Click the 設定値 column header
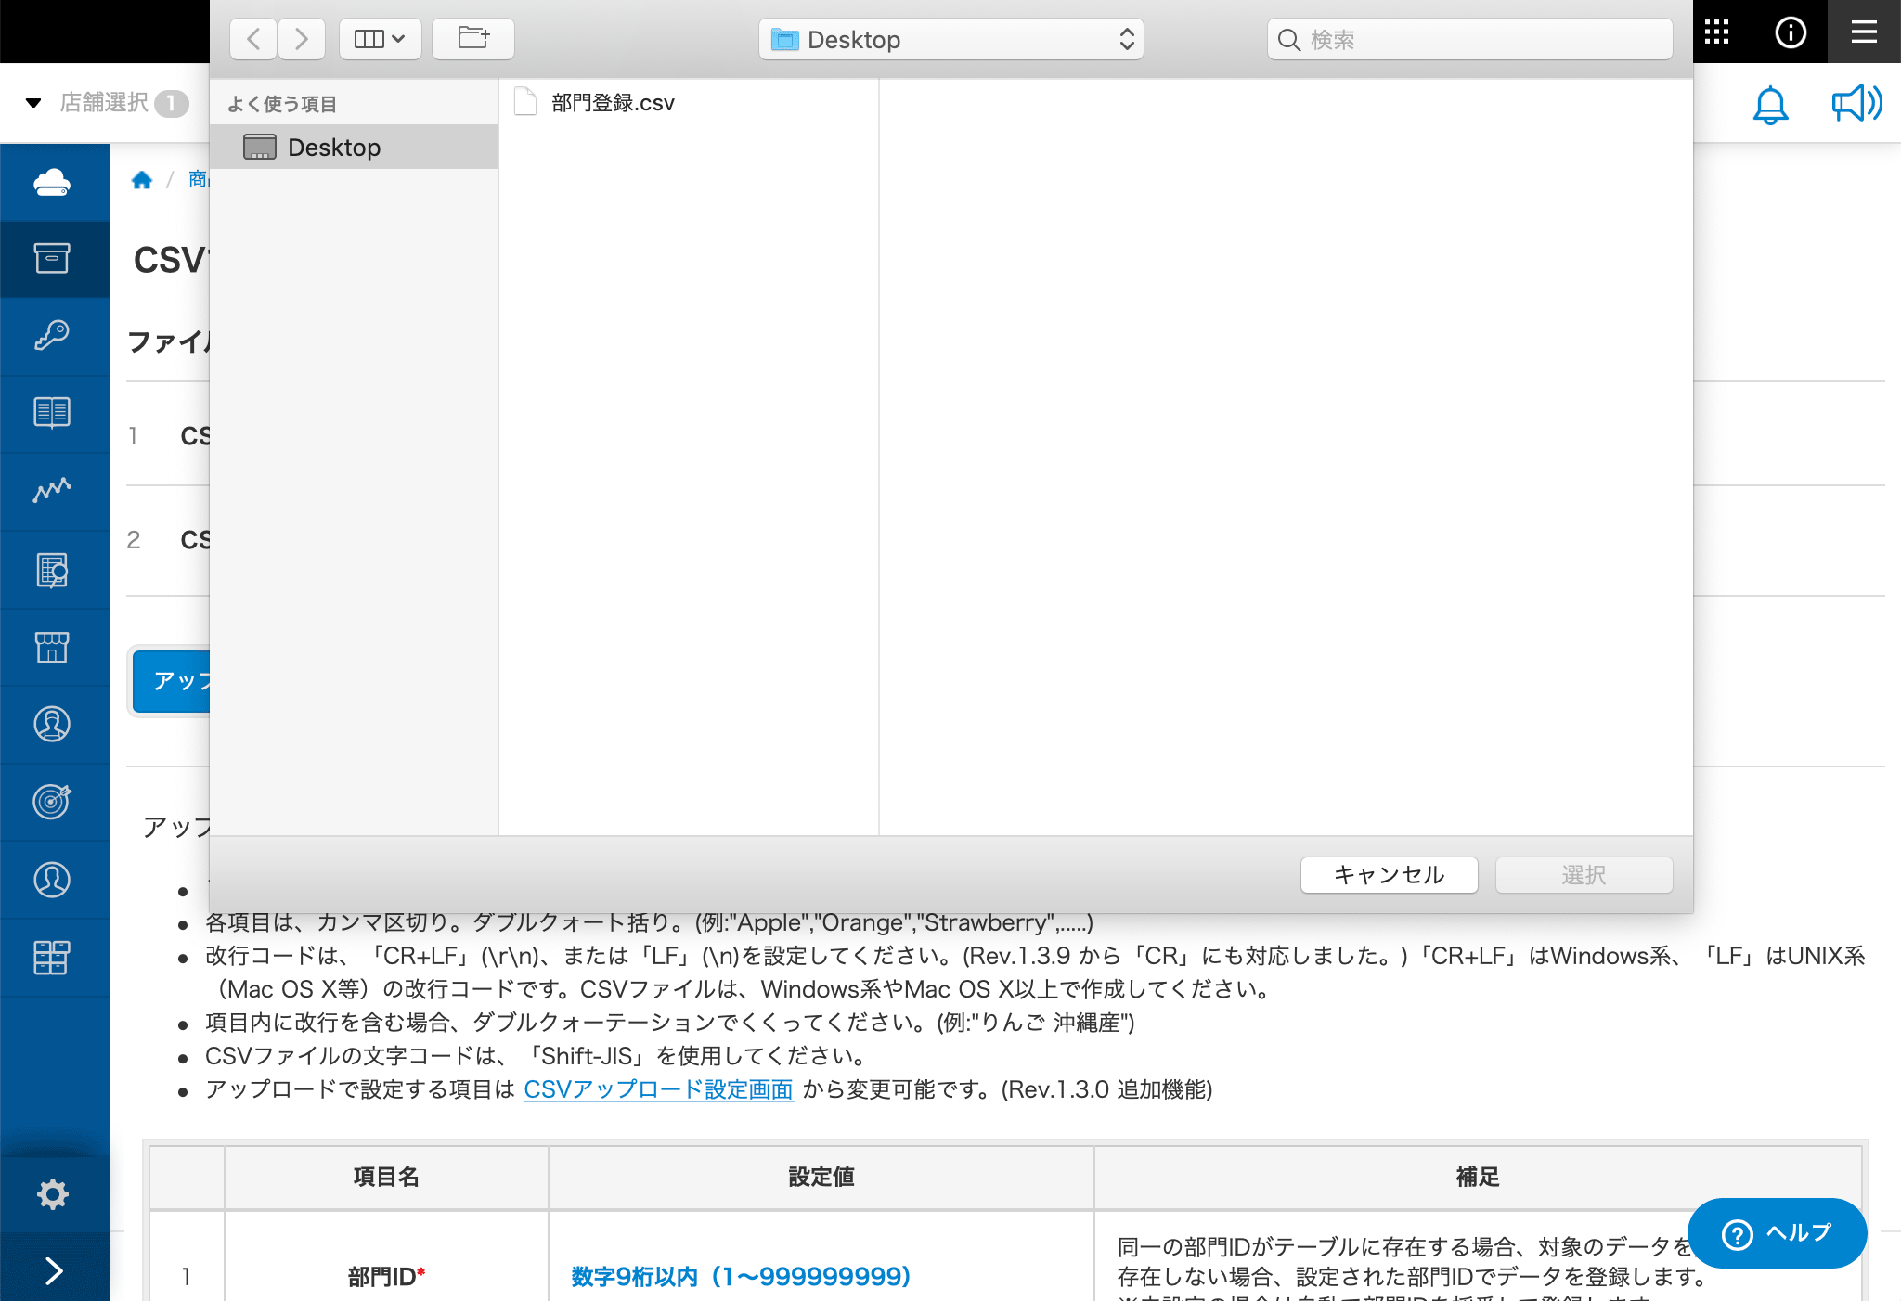The height and width of the screenshot is (1301, 1901). click(x=821, y=1177)
